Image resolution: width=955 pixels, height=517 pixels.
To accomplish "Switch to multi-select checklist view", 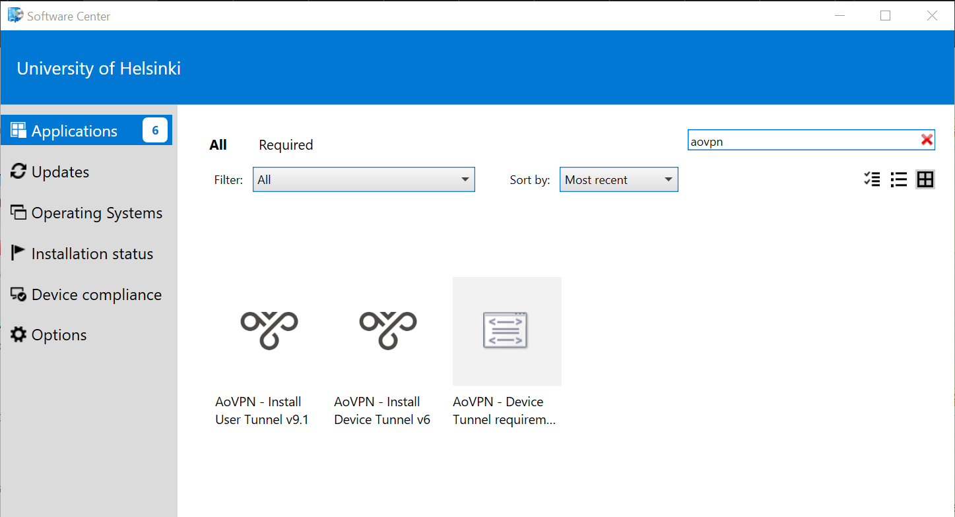I will pos(872,179).
